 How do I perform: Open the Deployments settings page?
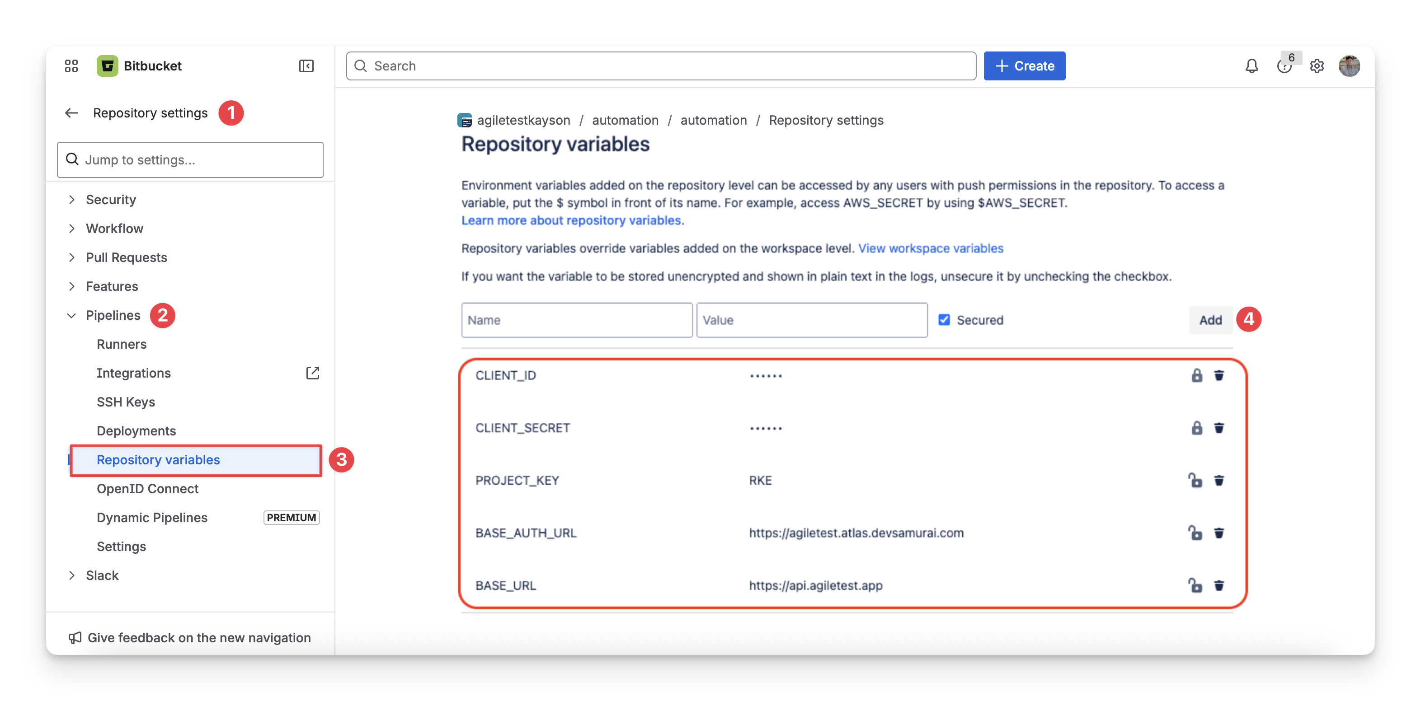(136, 431)
